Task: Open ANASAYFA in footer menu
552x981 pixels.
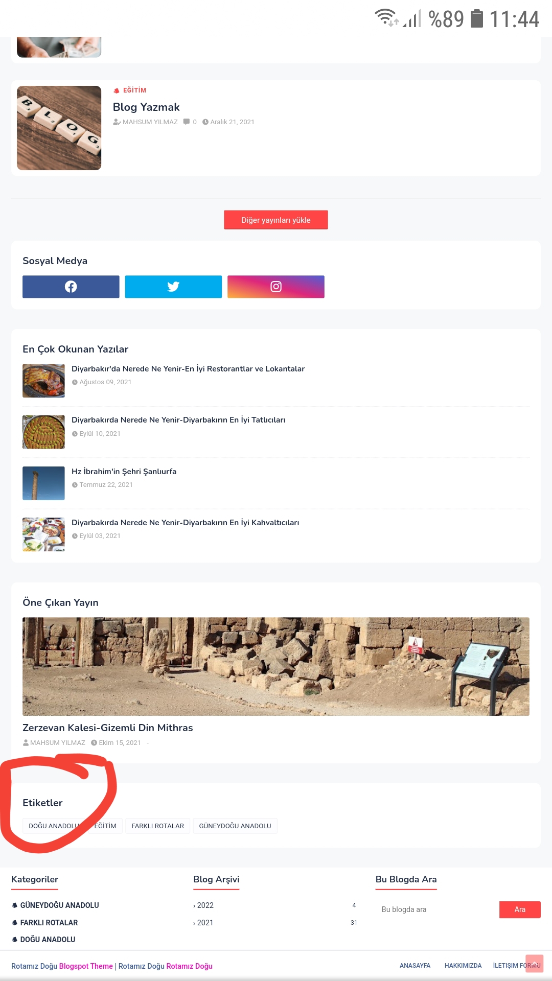Action: point(415,966)
